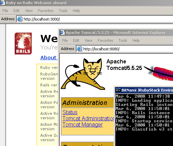Click the BitNami JRubyStack console title icon
173x146 pixels.
[118, 90]
